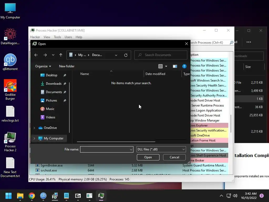The height and width of the screenshot is (202, 269).
Task: Go forward in the Open dialog
Action: point(45,55)
